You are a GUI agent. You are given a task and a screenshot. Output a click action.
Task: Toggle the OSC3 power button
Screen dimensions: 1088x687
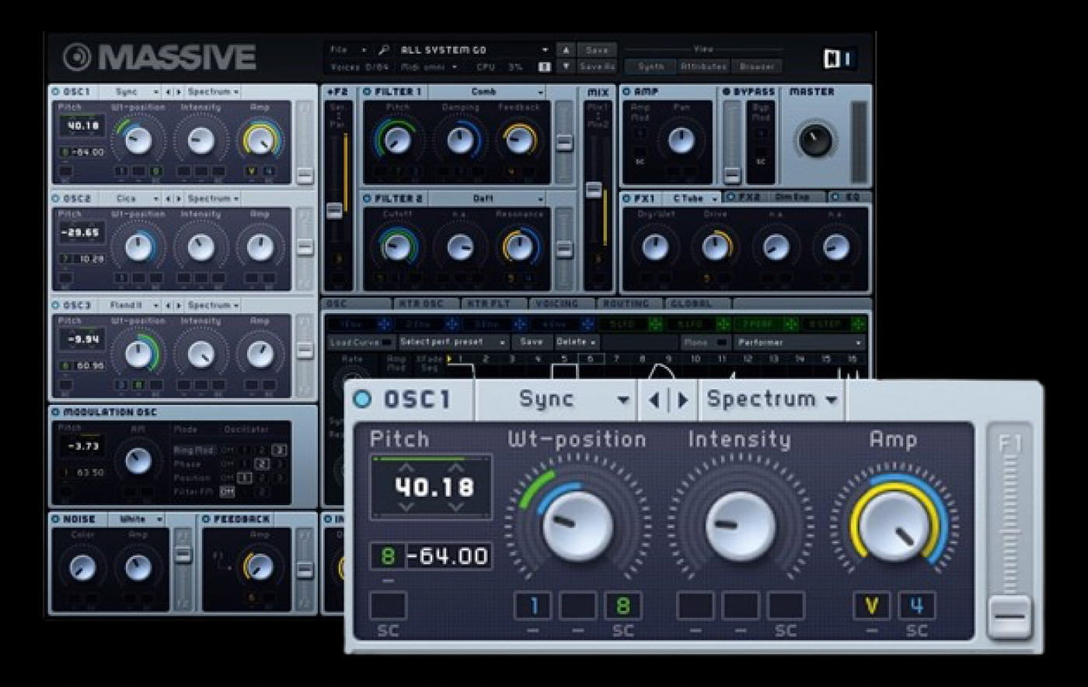55,305
